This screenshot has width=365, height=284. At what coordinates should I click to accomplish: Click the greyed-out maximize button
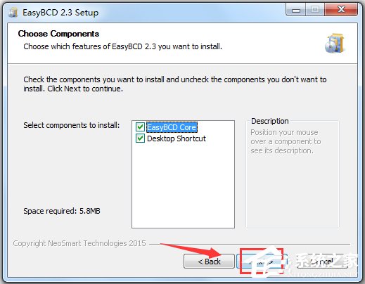[x=315, y=10]
